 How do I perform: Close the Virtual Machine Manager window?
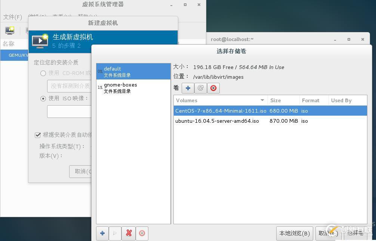(199, 4)
